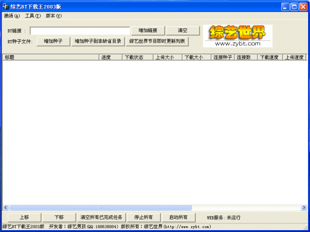310x232 pixels.
Task: Click the status bar 版权所有 zybt.com text
Action: coord(166,227)
